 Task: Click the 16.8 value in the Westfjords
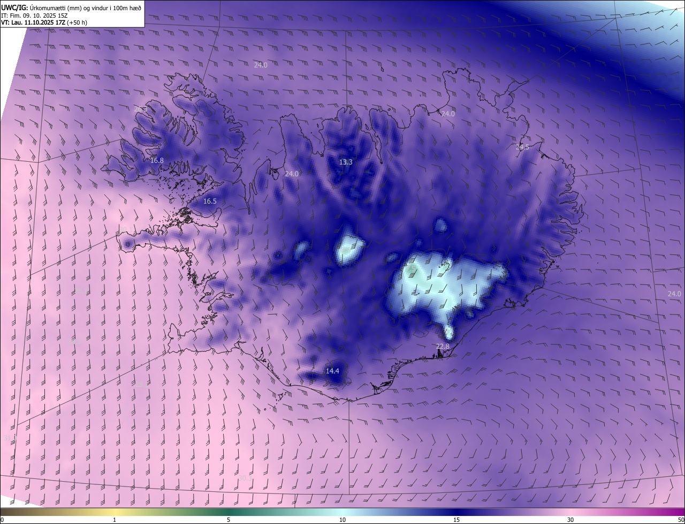tap(157, 160)
